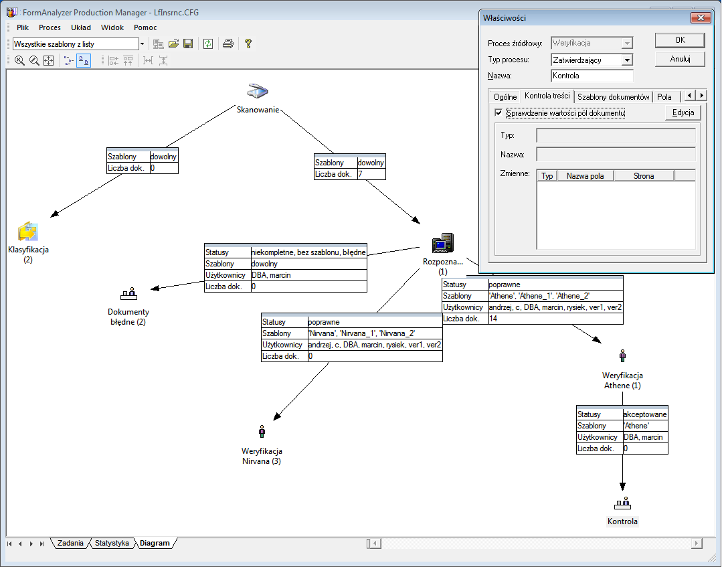Toggle the highlighted diagram layout button
The image size is (722, 567).
click(84, 60)
